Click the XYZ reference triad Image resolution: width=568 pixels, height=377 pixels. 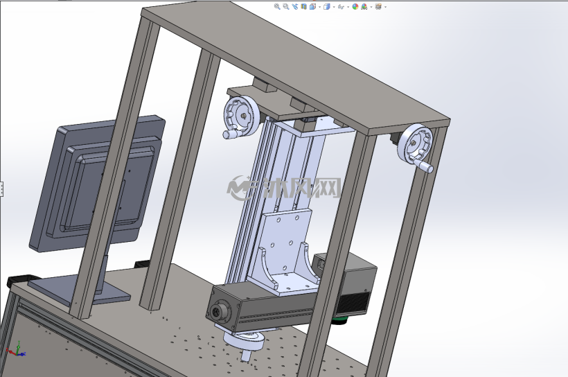click(17, 349)
